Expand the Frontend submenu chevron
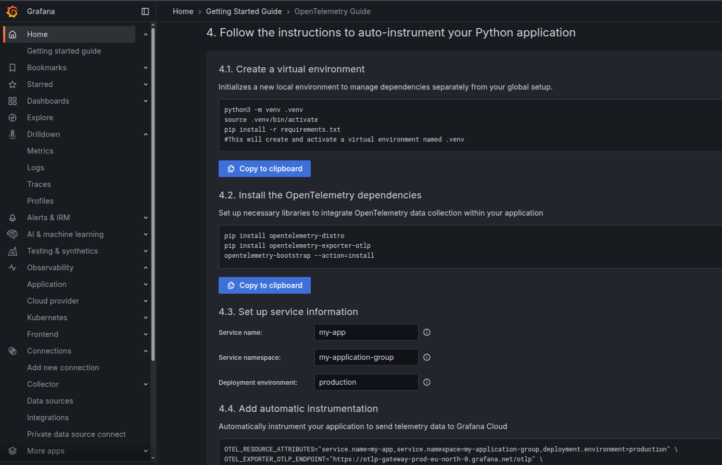 coord(146,334)
